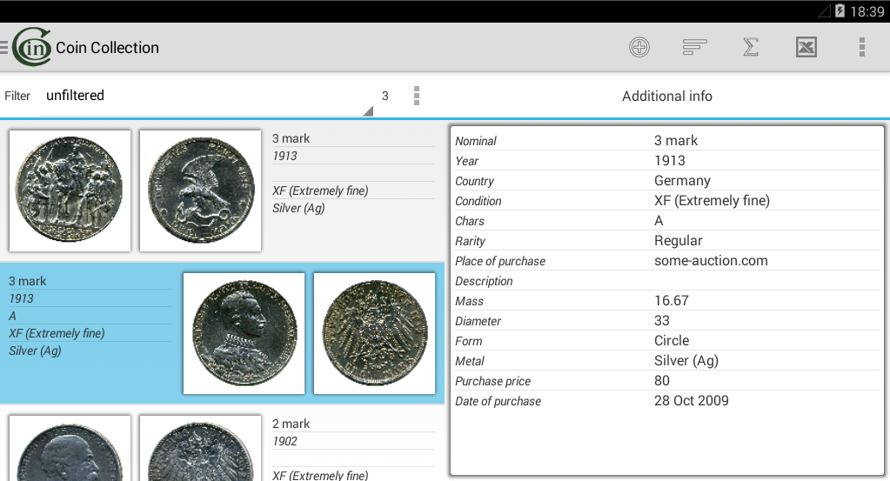Tap the Date of purchase row
The image size is (890, 481).
666,401
